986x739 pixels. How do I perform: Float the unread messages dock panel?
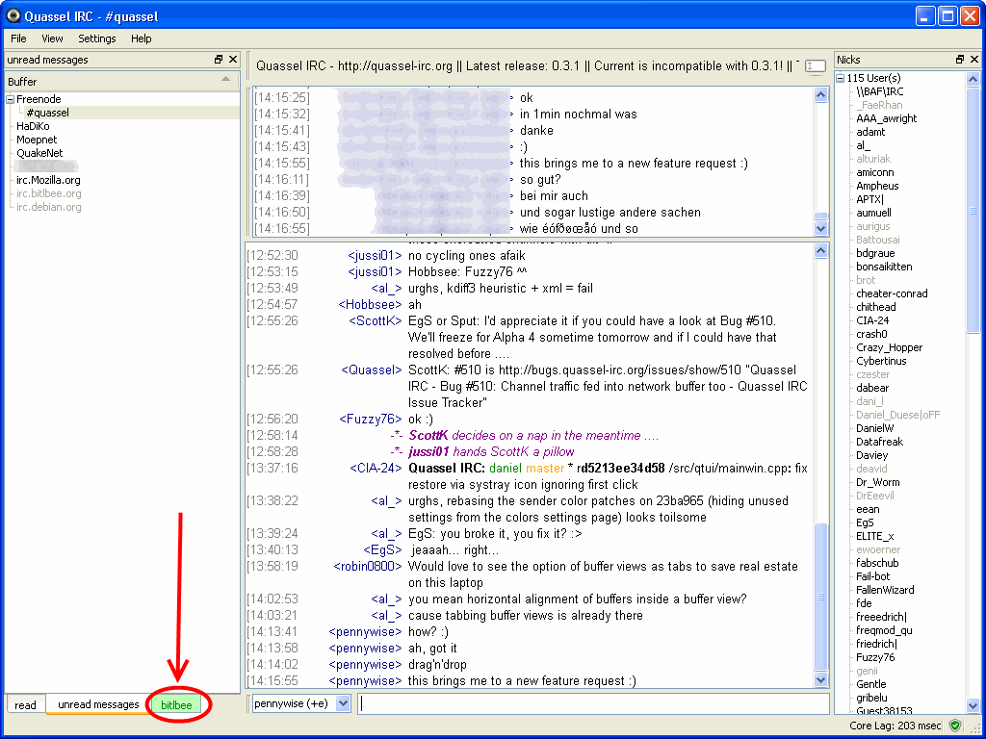click(x=219, y=60)
